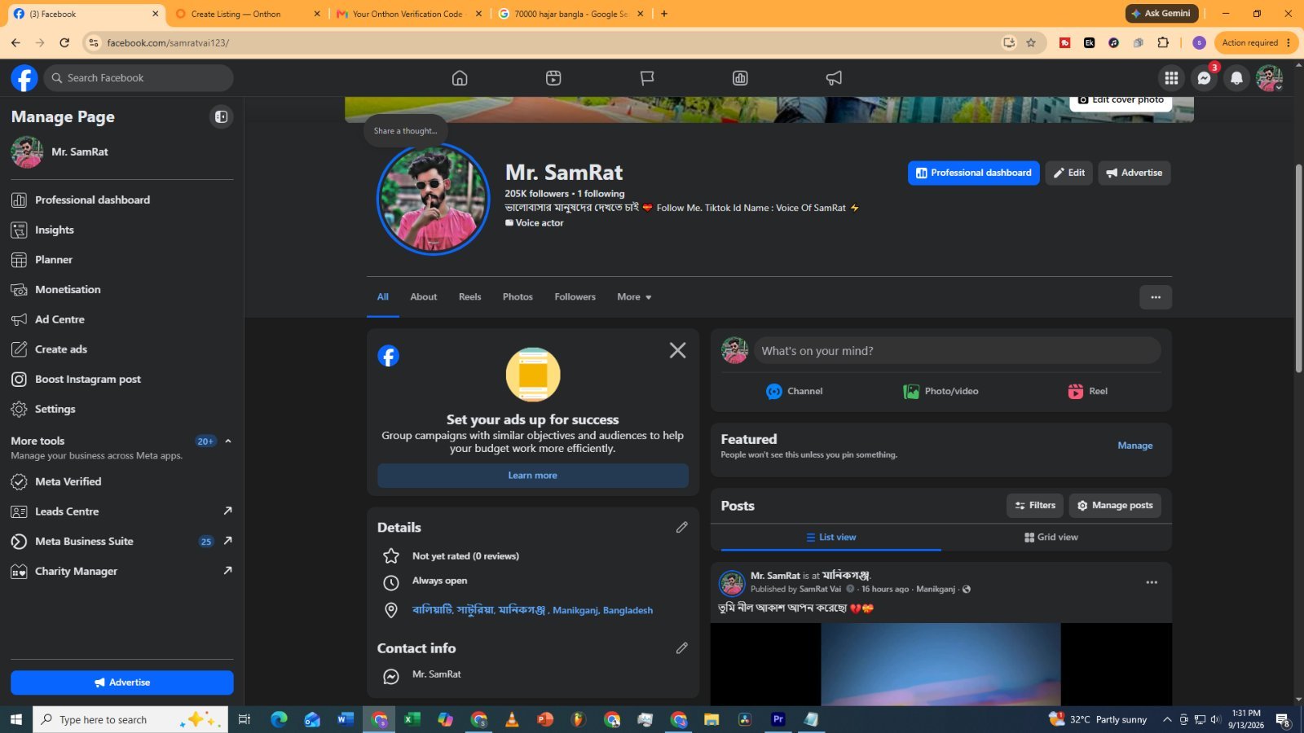
Task: Click the Manage featured link
Action: [x=1135, y=446]
